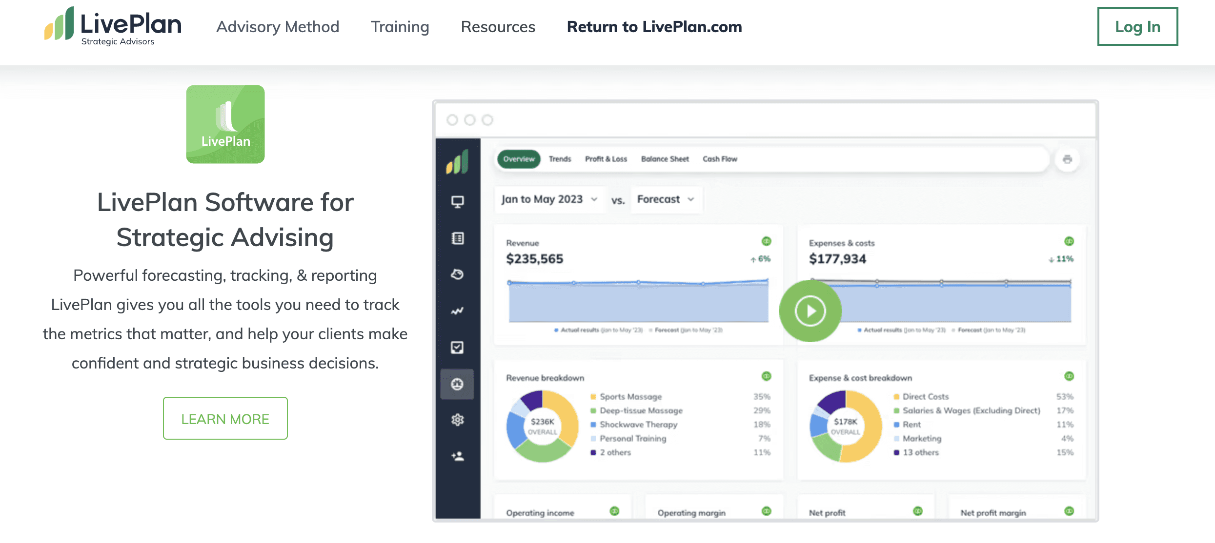This screenshot has width=1215, height=543.
Task: Click the Revenue card green indicator icon
Action: 766,241
